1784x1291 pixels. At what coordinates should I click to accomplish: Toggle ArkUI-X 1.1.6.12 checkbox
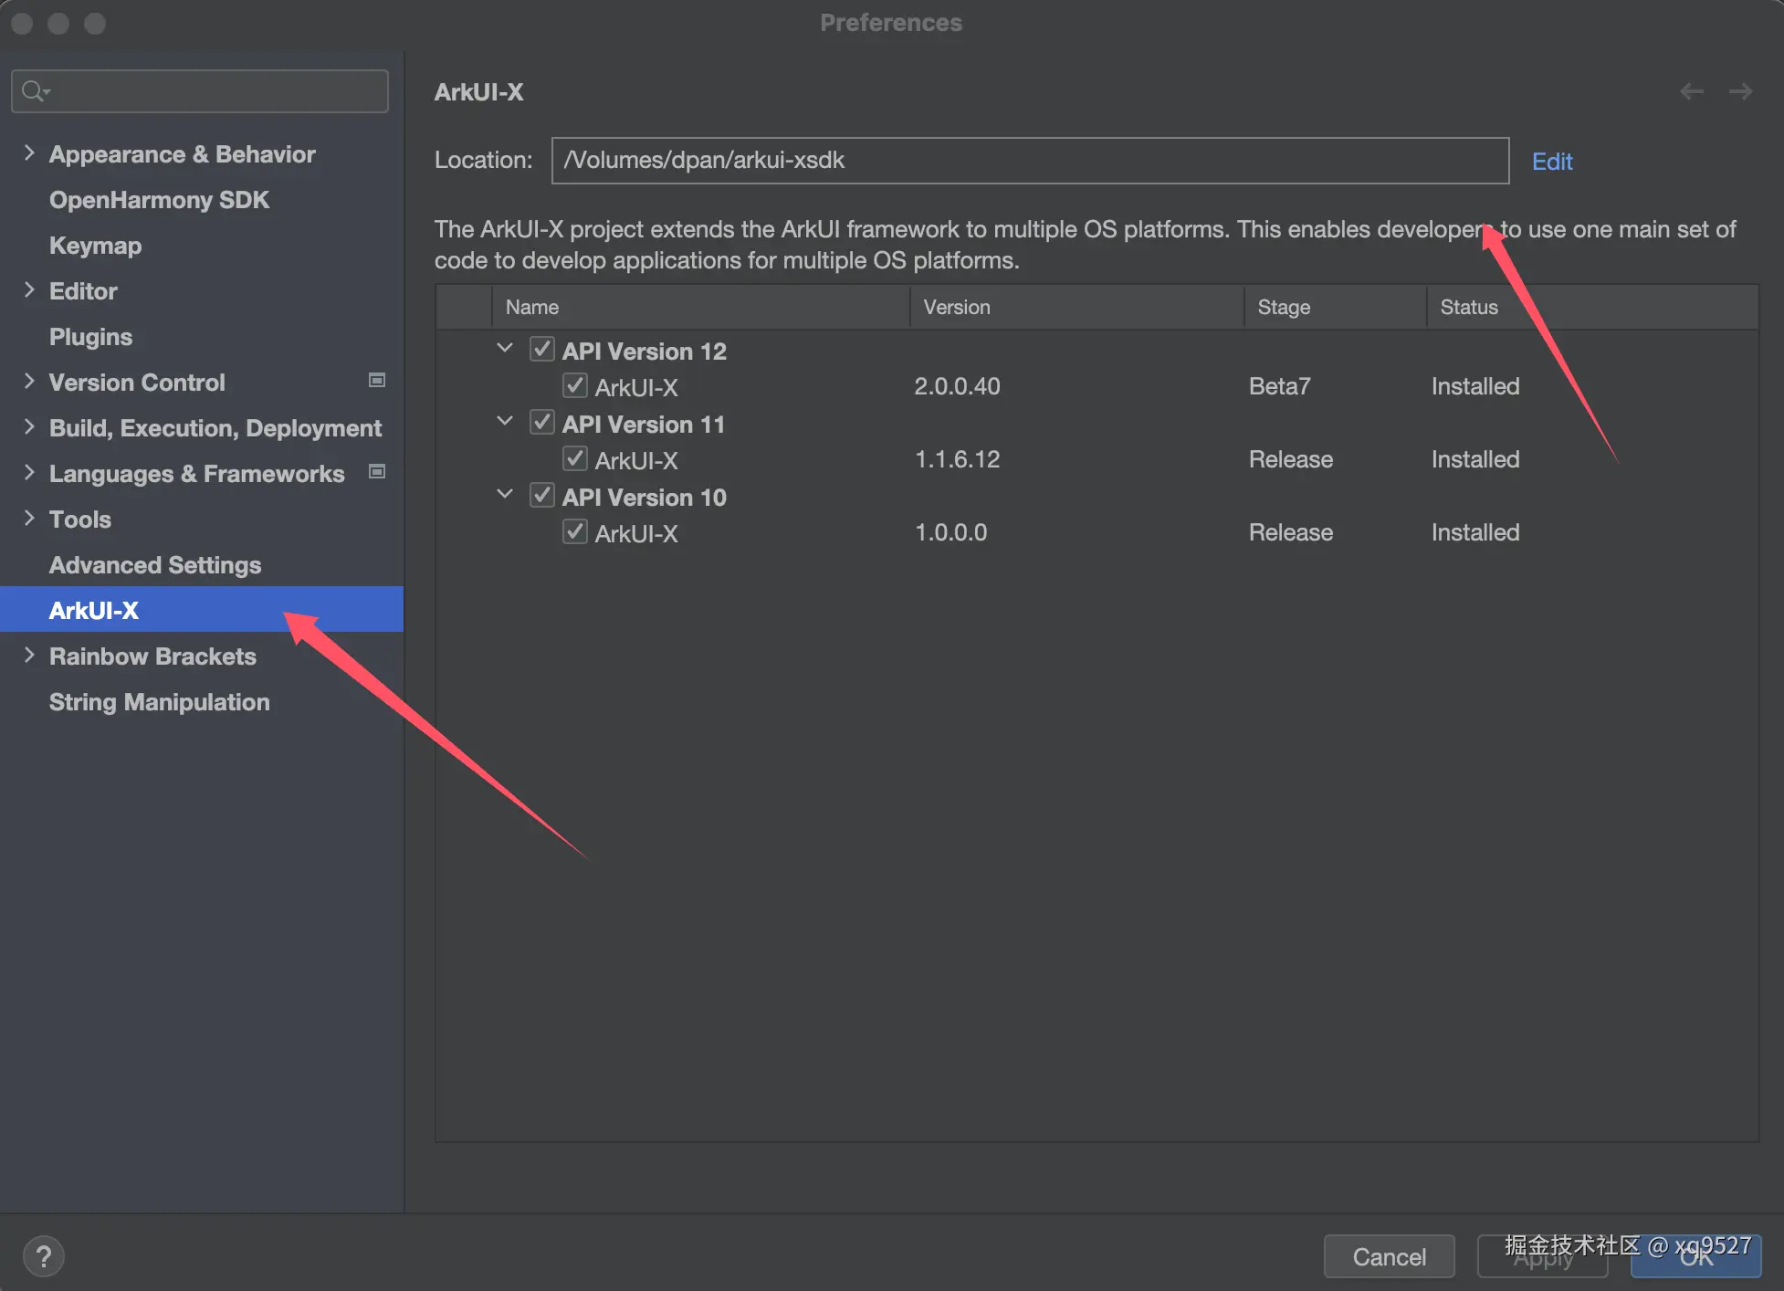click(x=574, y=459)
